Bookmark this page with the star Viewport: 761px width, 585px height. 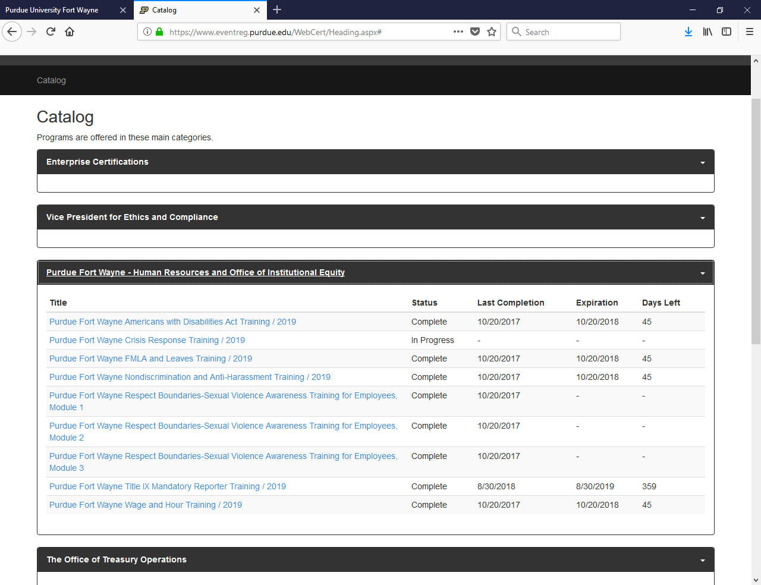[492, 32]
